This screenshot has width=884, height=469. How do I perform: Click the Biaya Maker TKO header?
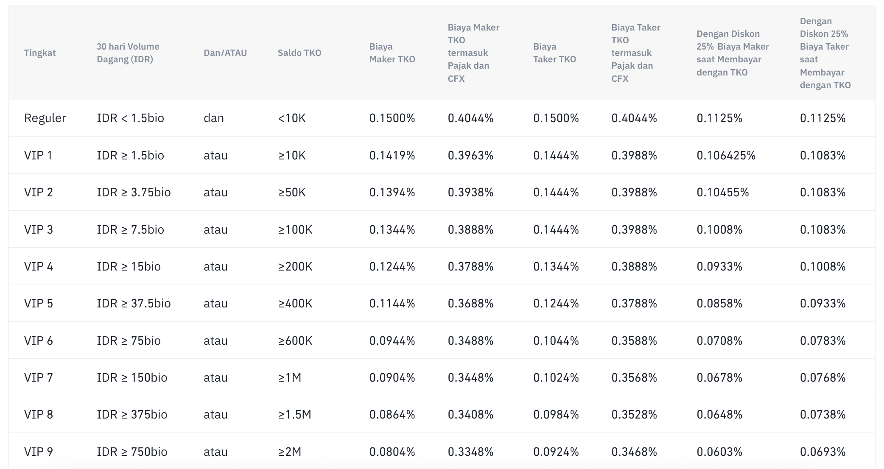point(392,53)
